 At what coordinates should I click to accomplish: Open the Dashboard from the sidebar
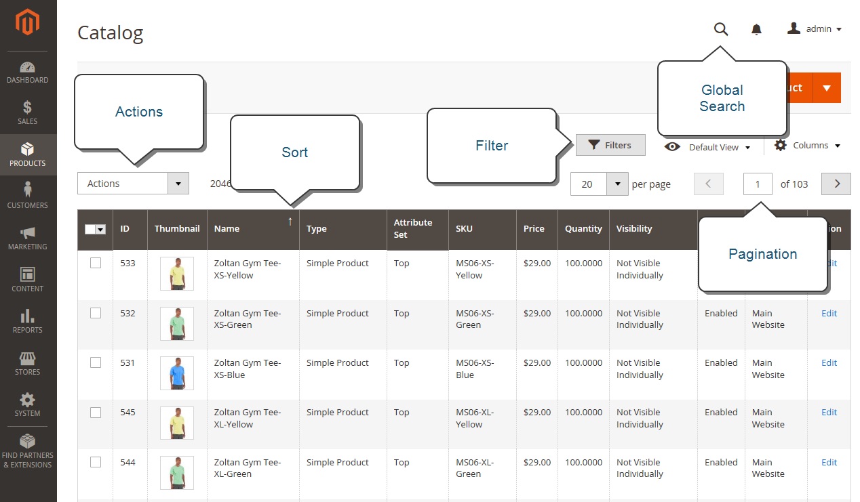click(28, 72)
